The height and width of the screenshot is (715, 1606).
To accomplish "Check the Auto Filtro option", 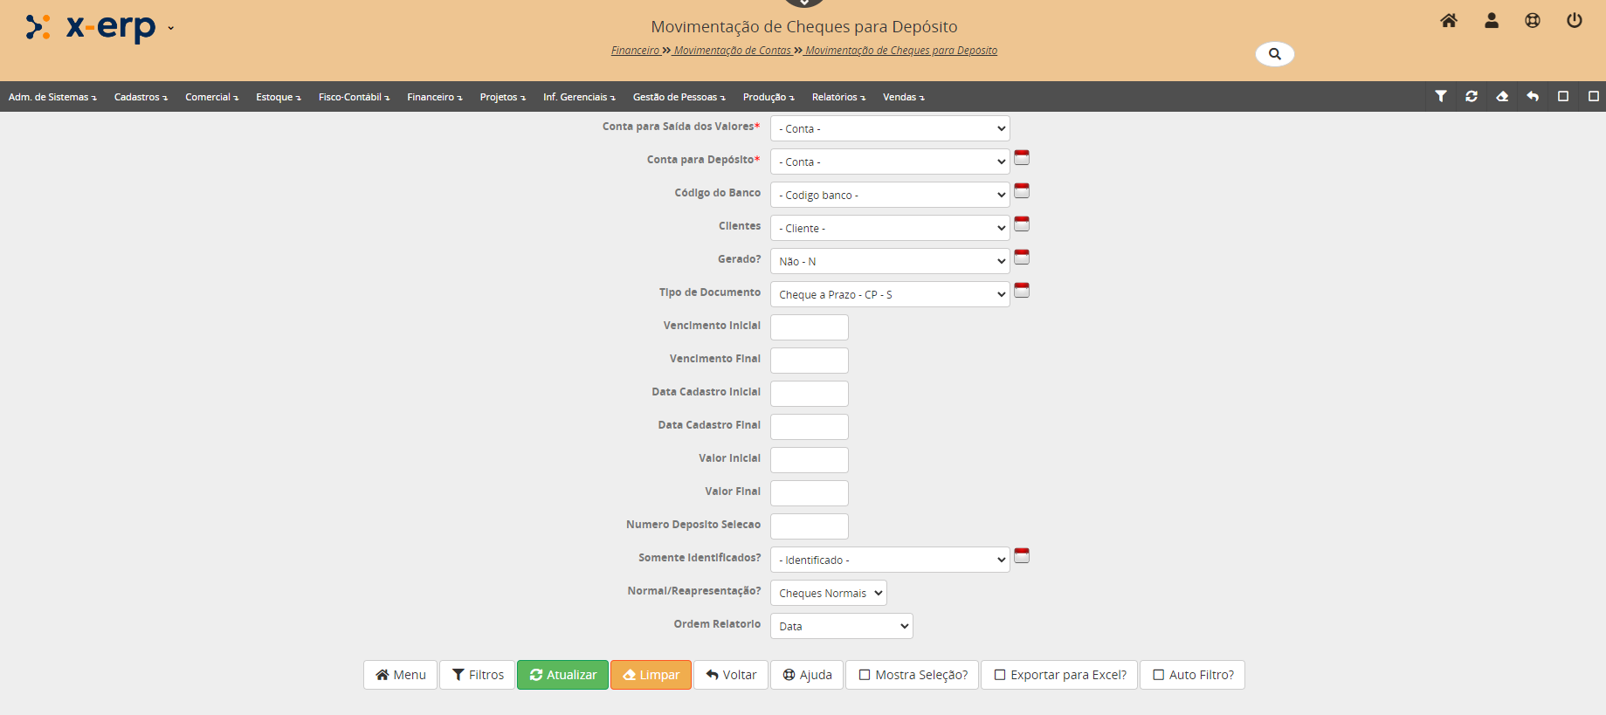I will point(1159,675).
